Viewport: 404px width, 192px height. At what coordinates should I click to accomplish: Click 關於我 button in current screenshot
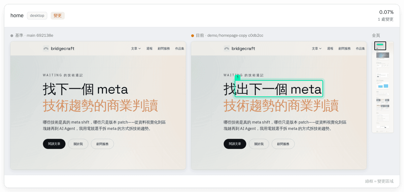point(259,144)
